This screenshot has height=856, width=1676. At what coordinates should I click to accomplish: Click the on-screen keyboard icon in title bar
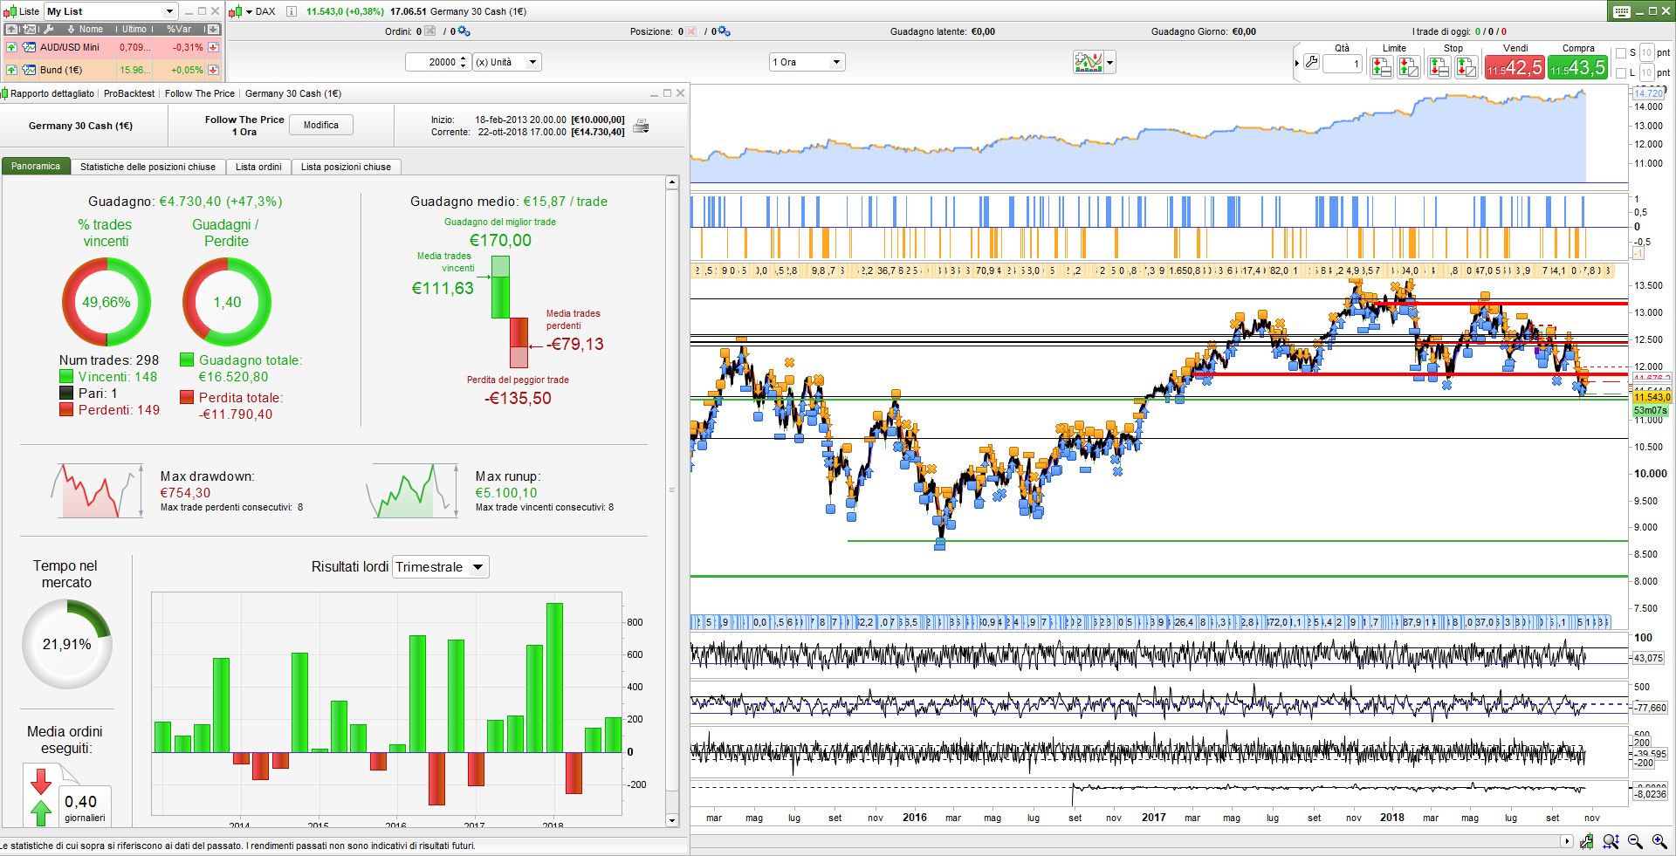click(1621, 11)
